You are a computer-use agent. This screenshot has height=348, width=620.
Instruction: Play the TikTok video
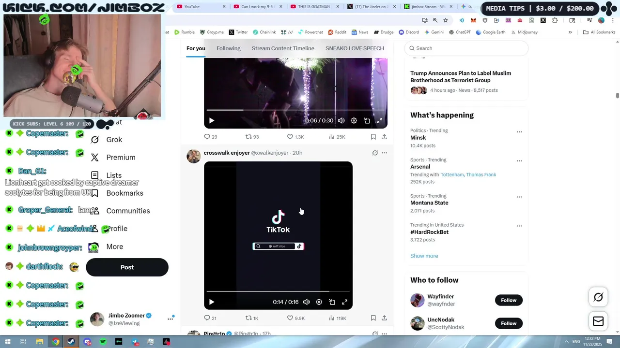(212, 302)
